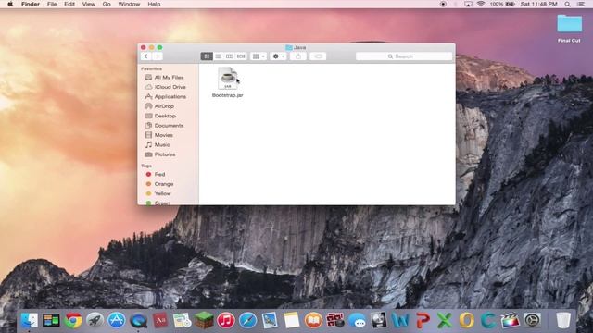
Task: Switch Finder to column view
Action: (x=230, y=56)
